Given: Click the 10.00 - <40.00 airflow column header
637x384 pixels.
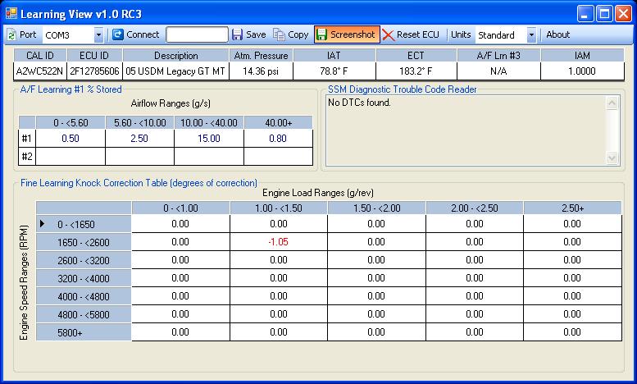Looking at the screenshot, I should coord(209,122).
